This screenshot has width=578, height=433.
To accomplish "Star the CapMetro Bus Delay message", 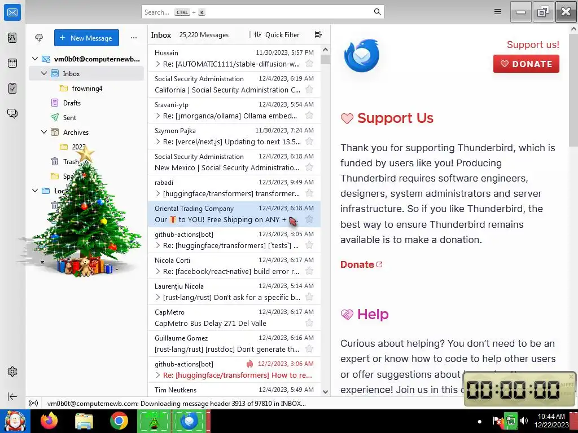I will 309,323.
